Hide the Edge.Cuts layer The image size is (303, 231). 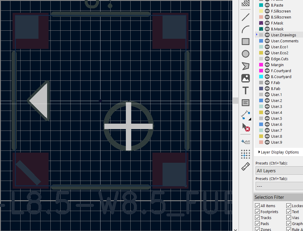267,59
